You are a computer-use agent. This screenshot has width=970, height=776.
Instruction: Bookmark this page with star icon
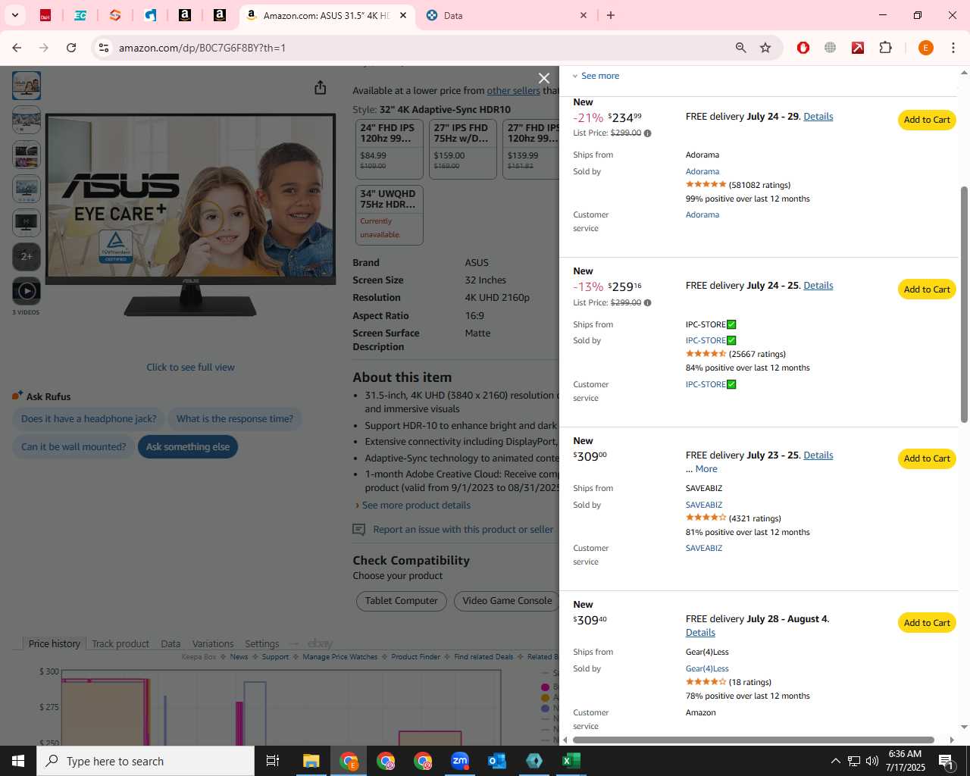(765, 48)
